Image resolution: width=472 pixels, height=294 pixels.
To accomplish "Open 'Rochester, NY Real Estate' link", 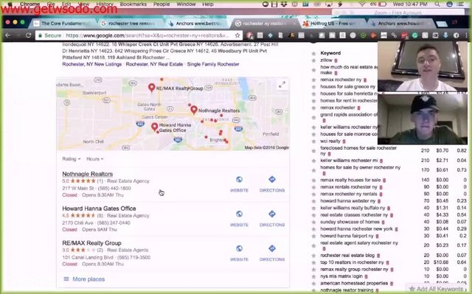I will (x=154, y=64).
